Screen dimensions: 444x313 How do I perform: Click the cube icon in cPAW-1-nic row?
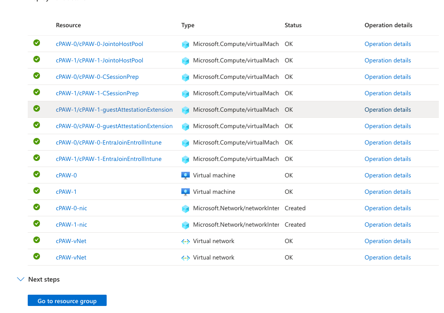pyautogui.click(x=186, y=225)
